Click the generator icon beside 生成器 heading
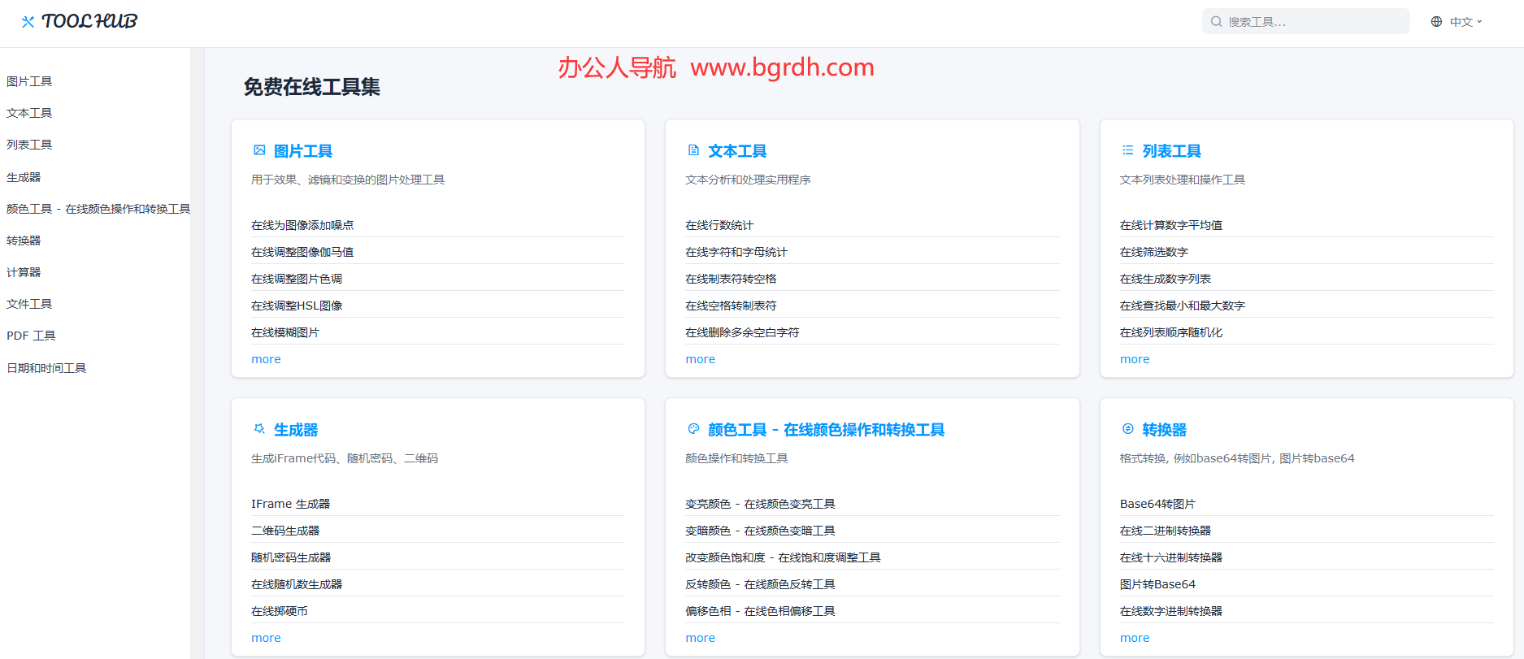 (259, 429)
